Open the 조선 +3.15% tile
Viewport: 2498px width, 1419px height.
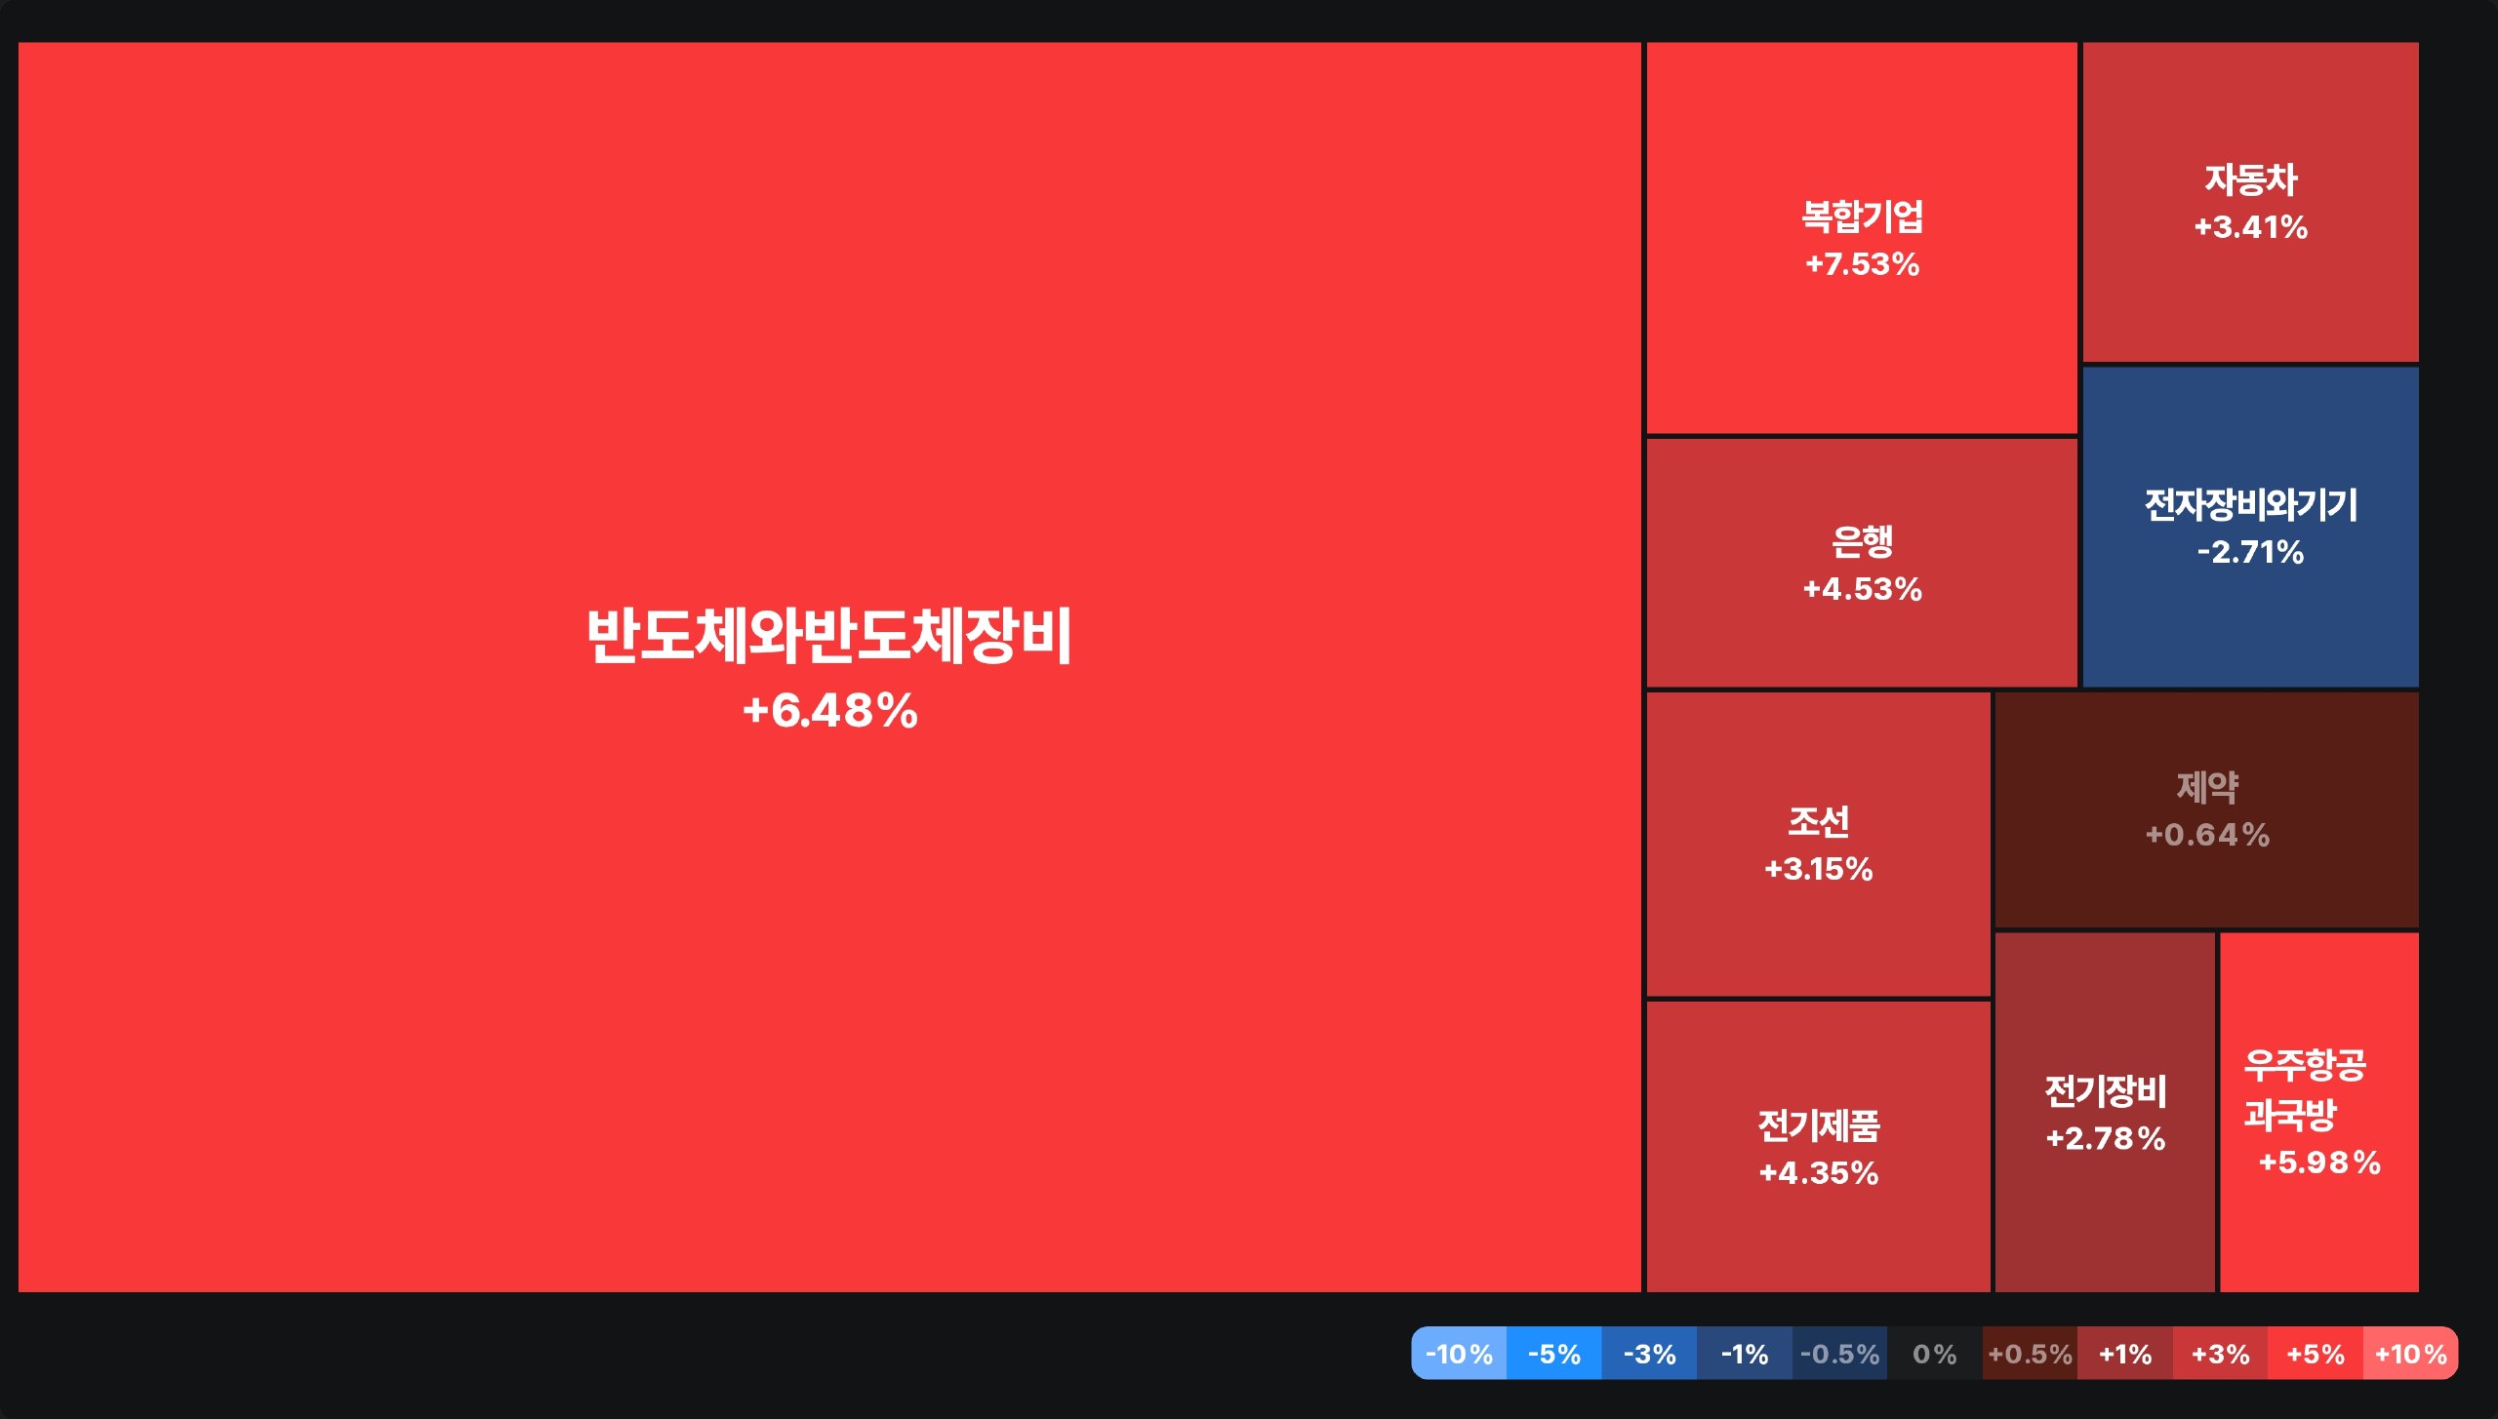(1818, 844)
